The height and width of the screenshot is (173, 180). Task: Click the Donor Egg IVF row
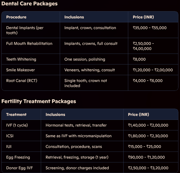90,168
